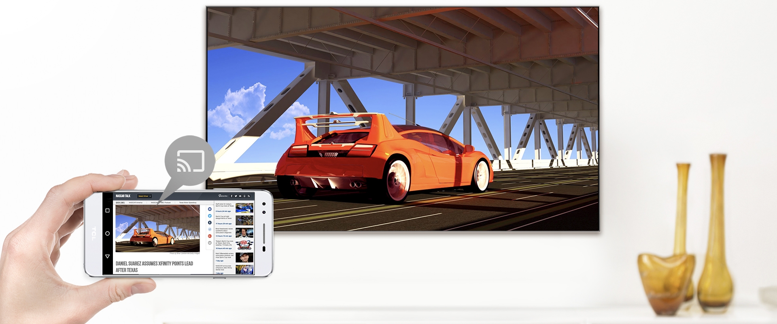Click the RSS feed icon in header

(248, 196)
